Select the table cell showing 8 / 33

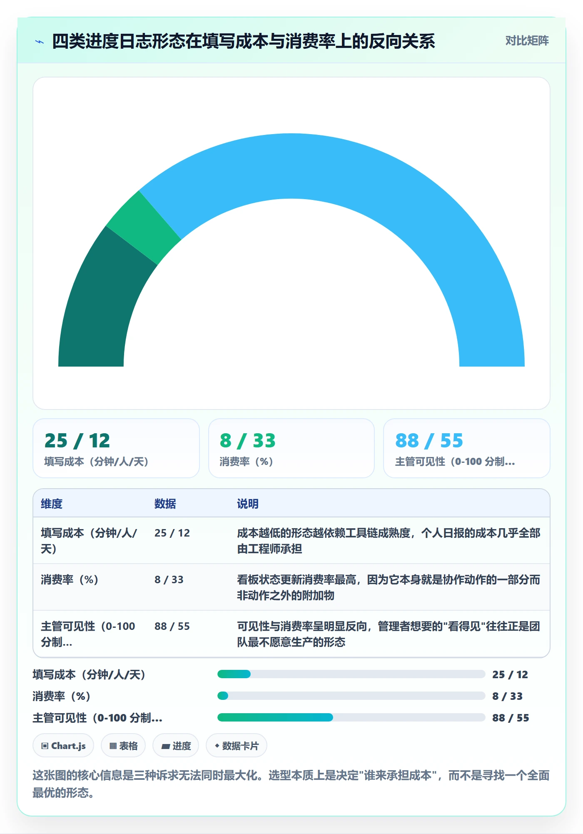(x=169, y=579)
